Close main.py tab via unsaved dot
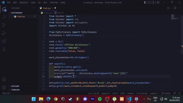The image size is (183, 103). [55, 8]
